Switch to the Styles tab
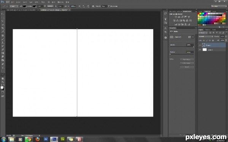228x142 pixels. (214, 11)
